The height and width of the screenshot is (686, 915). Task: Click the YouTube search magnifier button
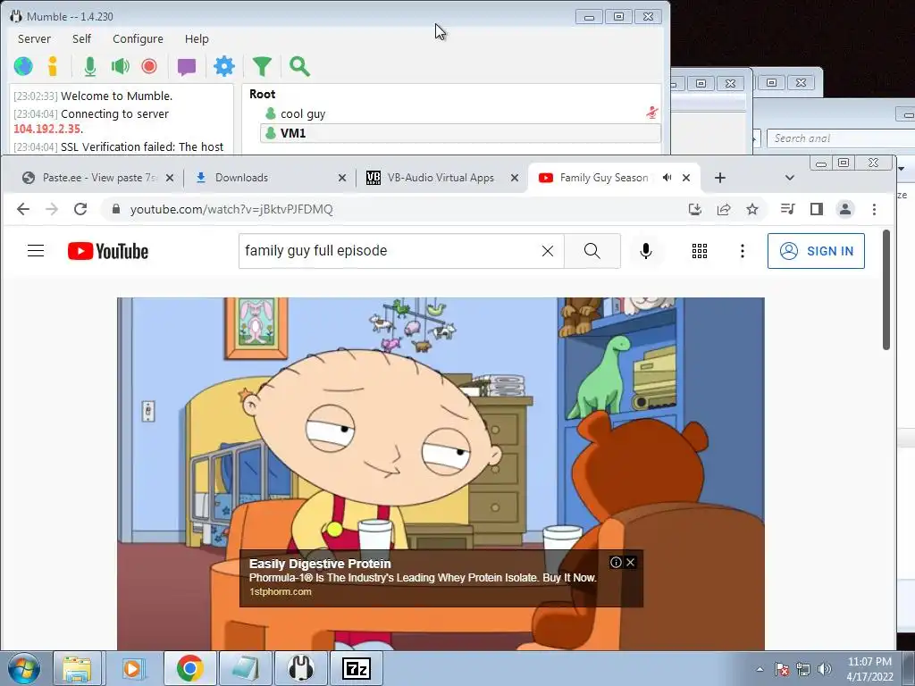[x=592, y=251]
